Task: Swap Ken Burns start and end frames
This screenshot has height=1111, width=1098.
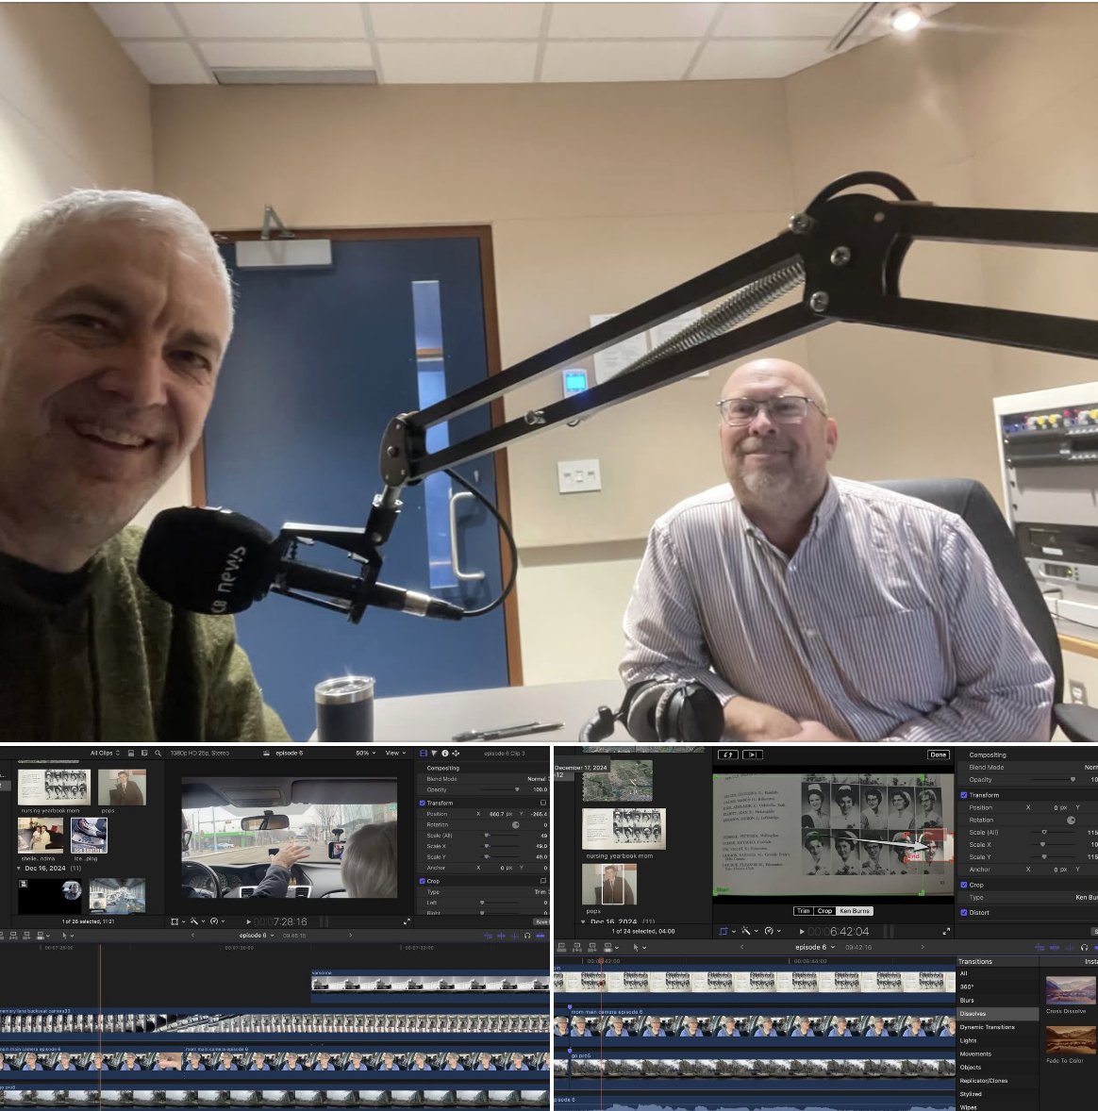Action: [728, 754]
